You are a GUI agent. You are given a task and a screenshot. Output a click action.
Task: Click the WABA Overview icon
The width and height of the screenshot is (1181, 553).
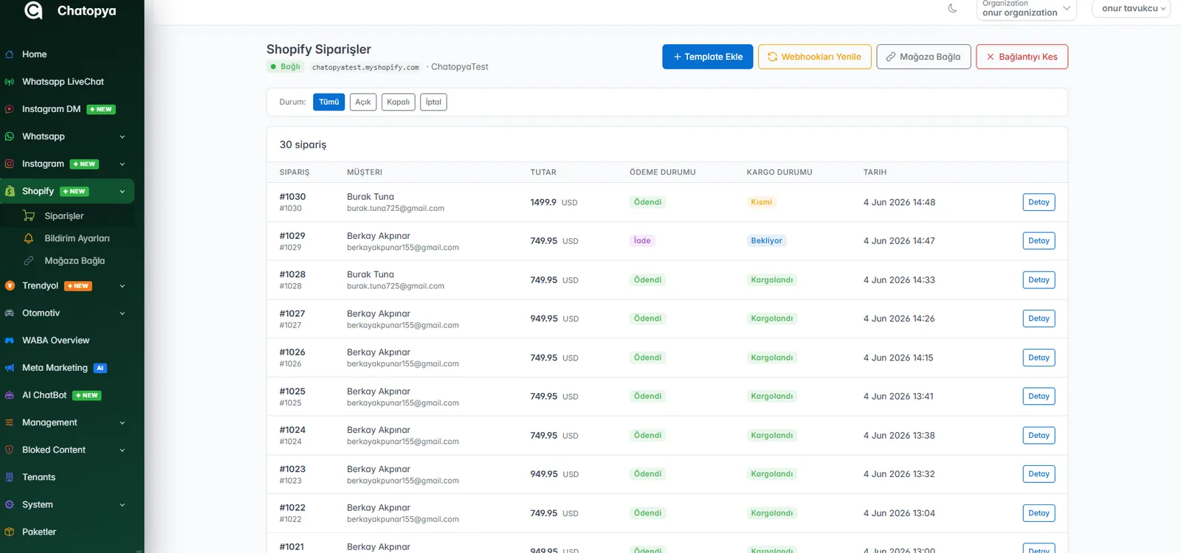10,341
